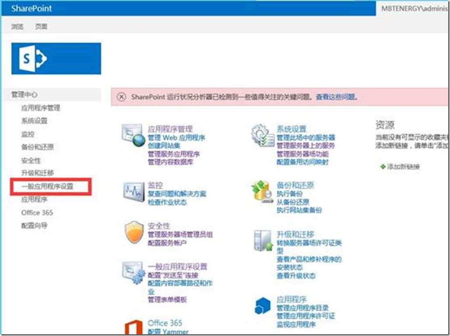Open the 浏览 ribbon tab

pyautogui.click(x=17, y=27)
